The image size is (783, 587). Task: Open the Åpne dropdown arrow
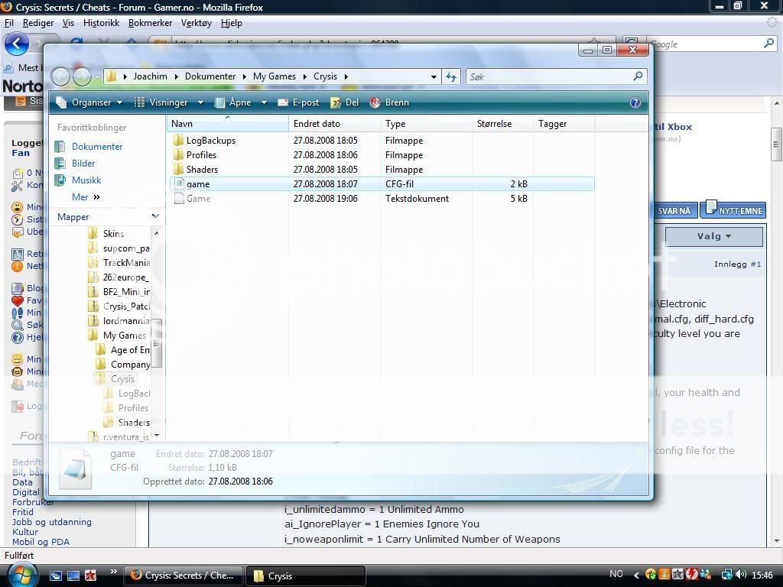tap(264, 102)
